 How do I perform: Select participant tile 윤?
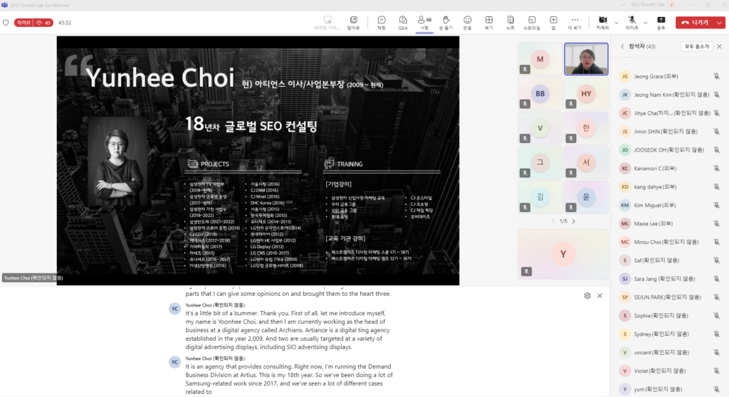point(587,197)
